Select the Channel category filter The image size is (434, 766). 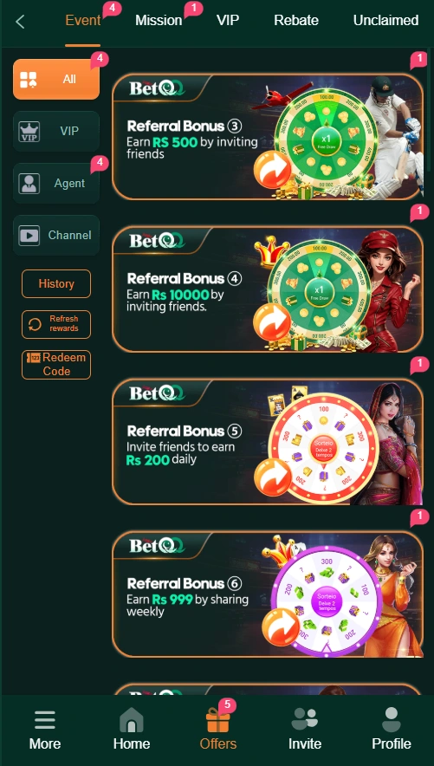coord(56,235)
